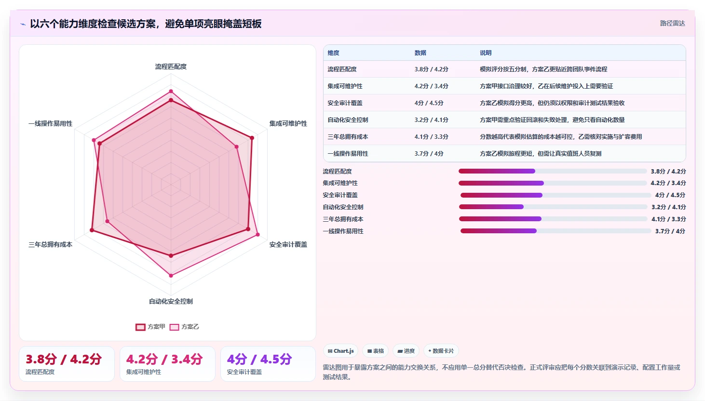The image size is (705, 401).
Task: Select the 流程匹配度 table row cell
Action: coord(342,69)
